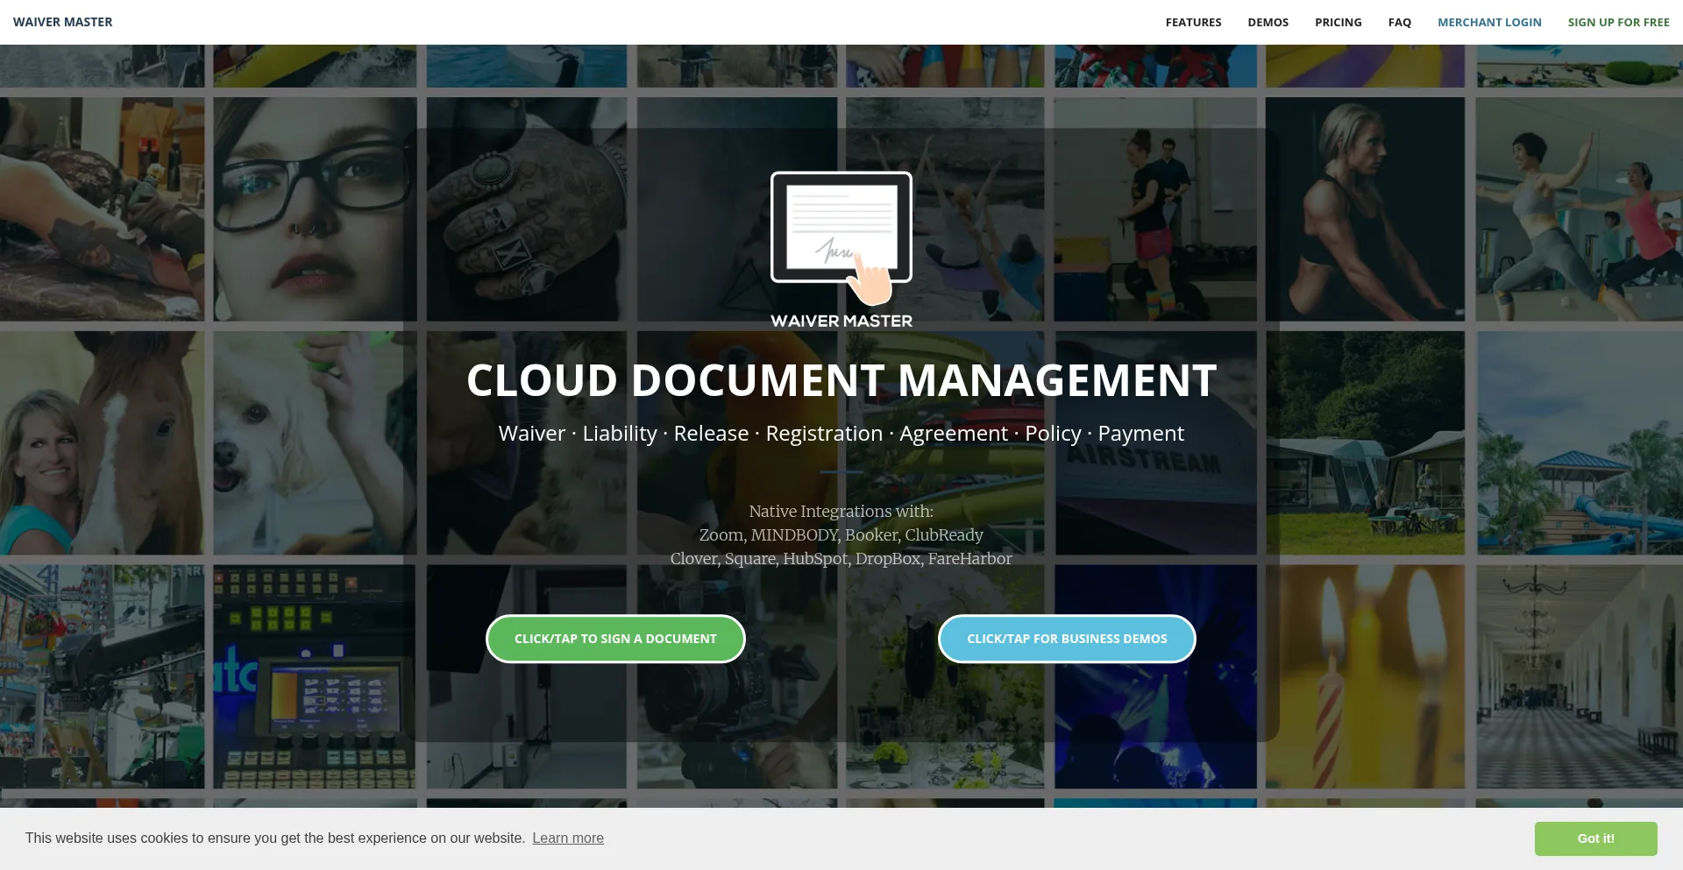This screenshot has height=870, width=1683.
Task: Select the water slide park photo
Action: point(1578,442)
